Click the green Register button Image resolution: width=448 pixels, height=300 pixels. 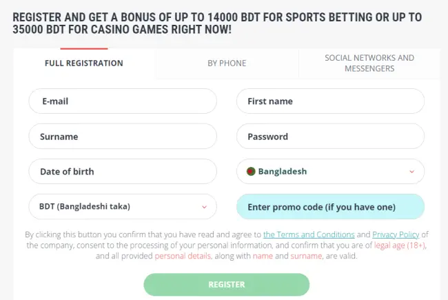point(226,284)
